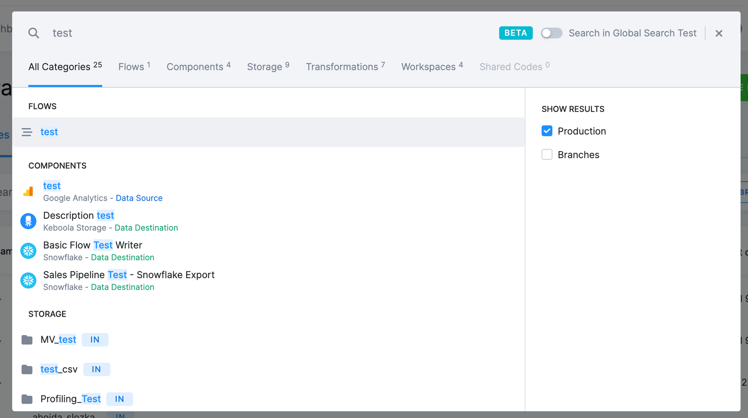Open the test Google Analytics data source
The image size is (748, 418).
[52, 186]
